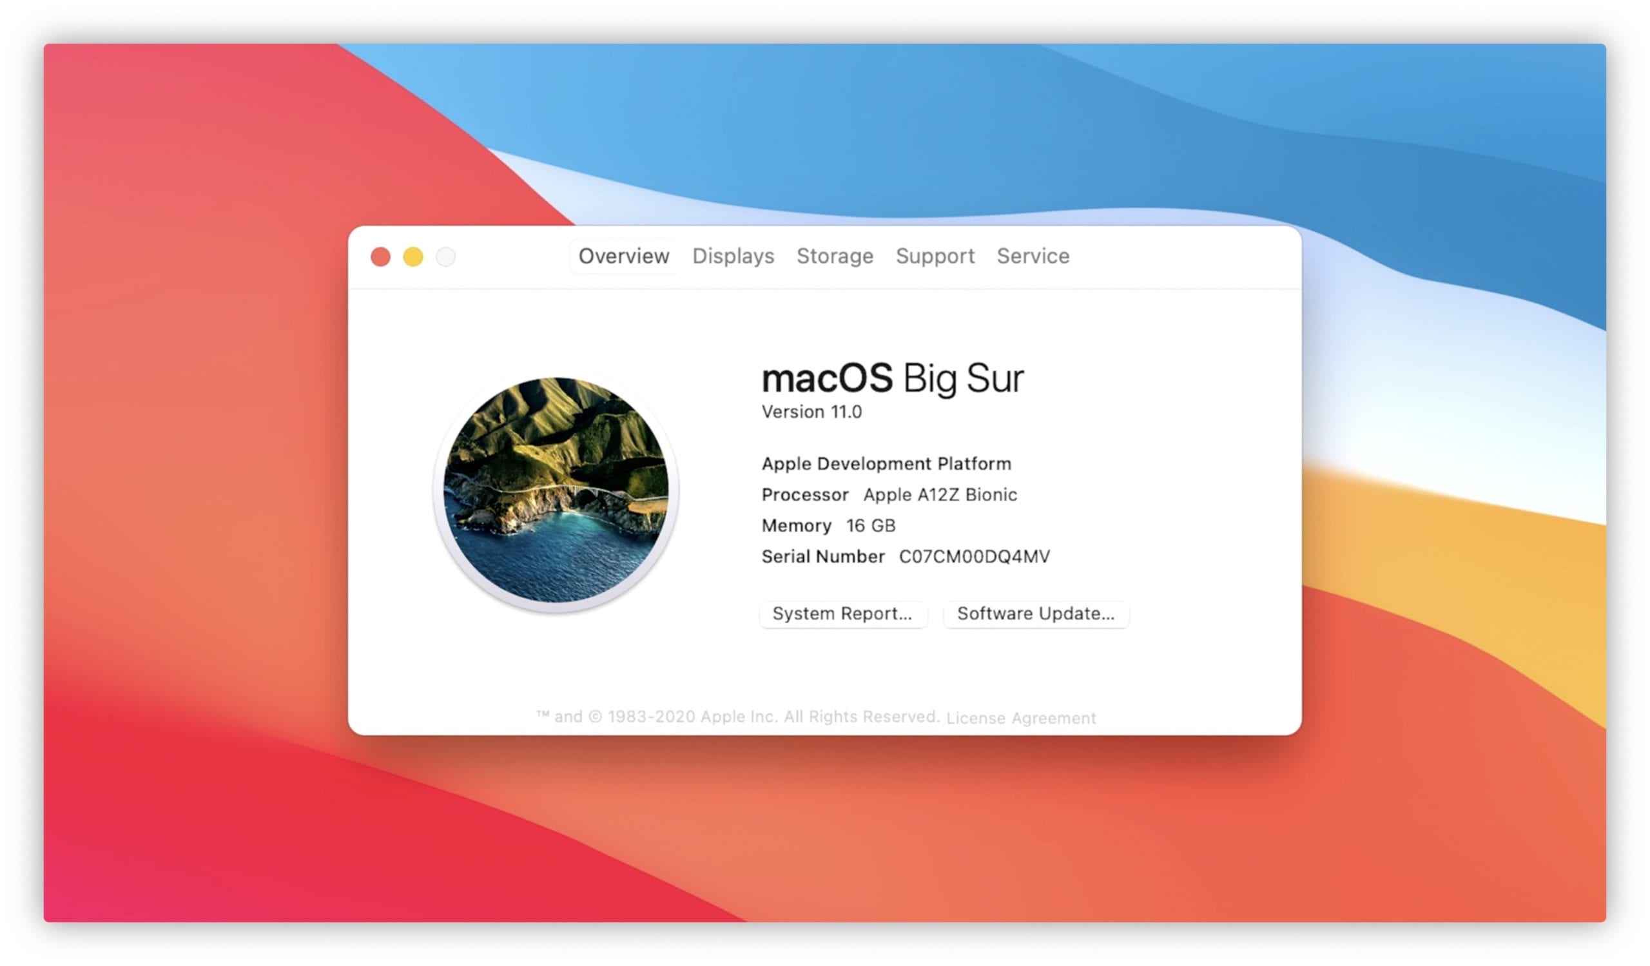Click the Apple Development Platform text

(886, 463)
